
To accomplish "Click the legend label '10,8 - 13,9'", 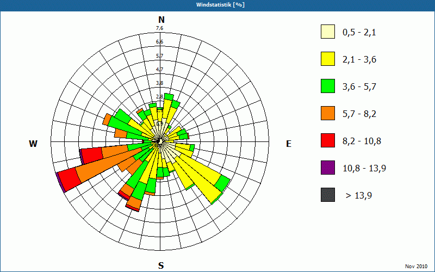I will [x=364, y=169].
